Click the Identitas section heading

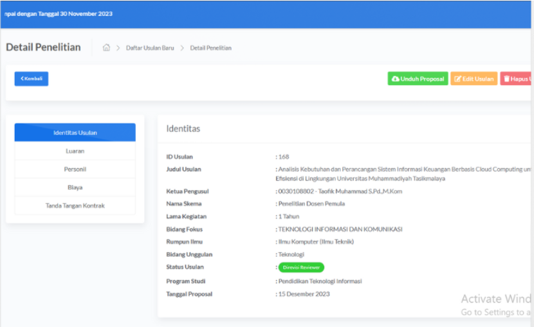183,129
